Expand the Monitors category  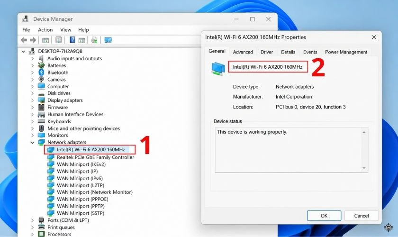point(32,135)
